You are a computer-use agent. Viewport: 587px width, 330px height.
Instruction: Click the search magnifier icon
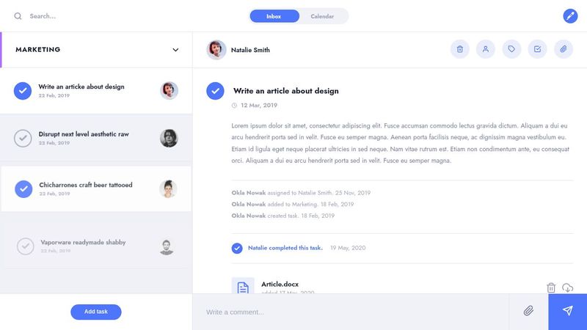pos(18,16)
